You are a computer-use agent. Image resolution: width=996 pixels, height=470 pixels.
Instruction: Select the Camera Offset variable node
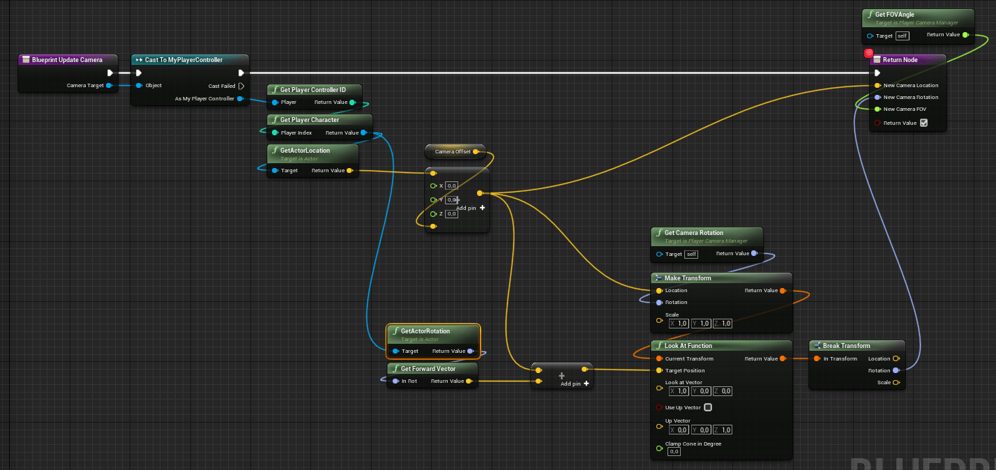pos(453,151)
